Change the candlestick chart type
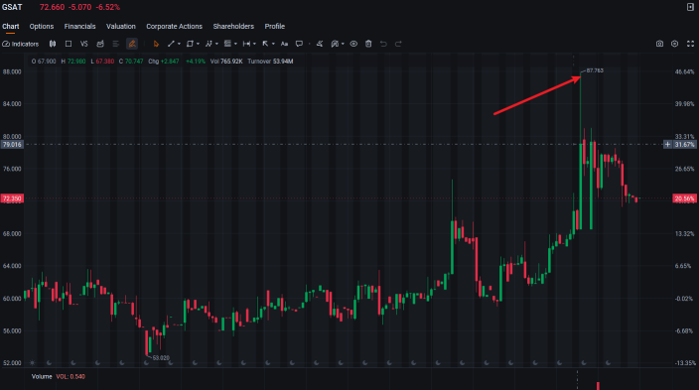The image size is (699, 390). click(53, 44)
